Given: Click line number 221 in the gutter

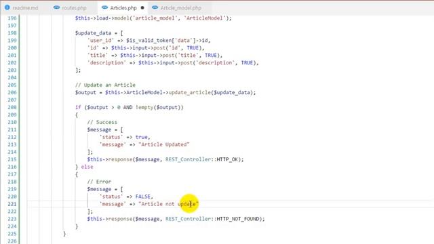Looking at the screenshot, I should (x=12, y=204).
